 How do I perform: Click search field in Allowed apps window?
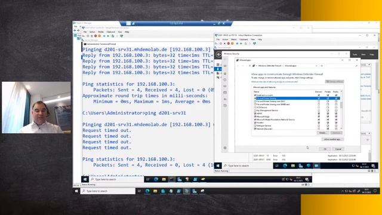[342, 66]
